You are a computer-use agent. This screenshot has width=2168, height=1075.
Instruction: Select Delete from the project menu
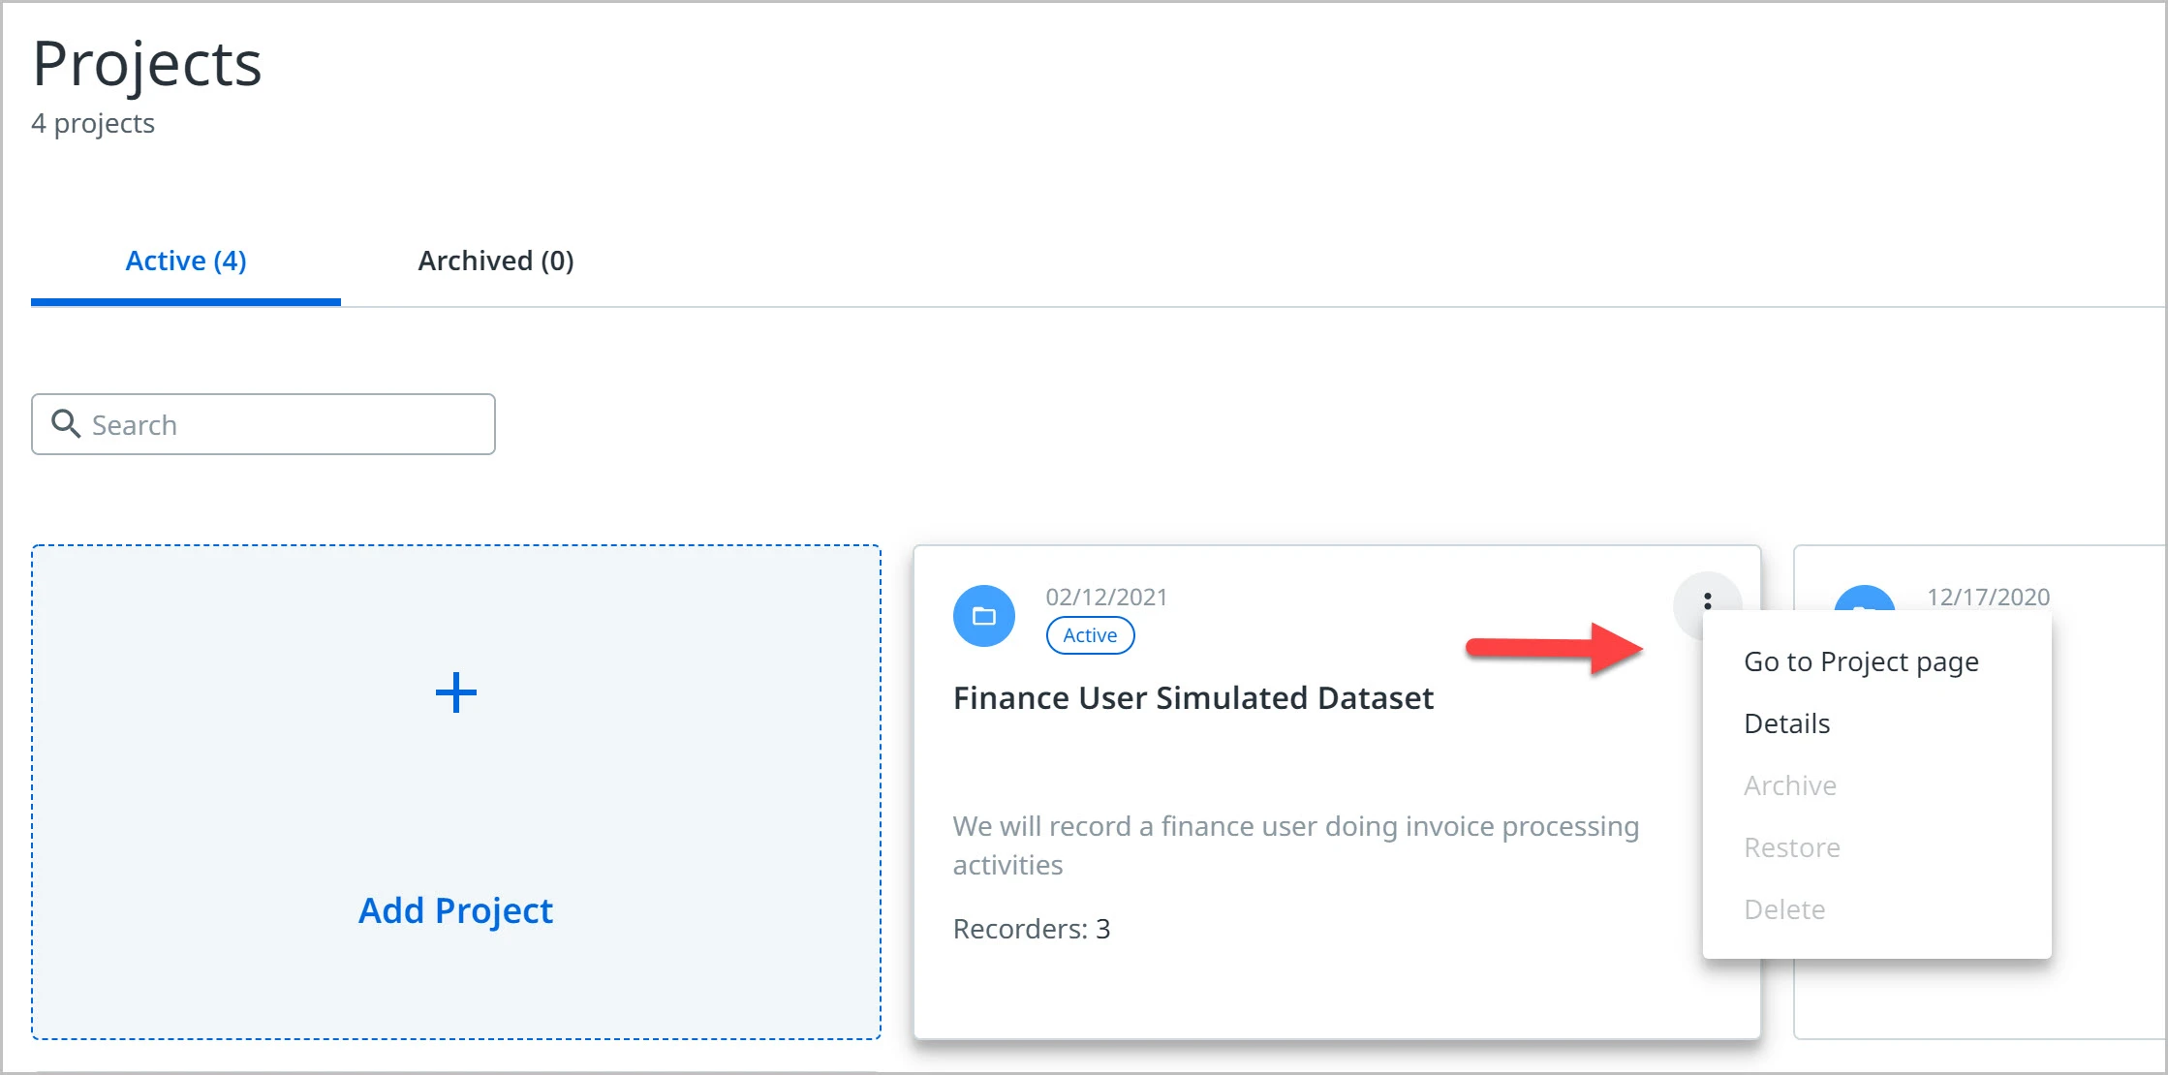coord(1783,909)
